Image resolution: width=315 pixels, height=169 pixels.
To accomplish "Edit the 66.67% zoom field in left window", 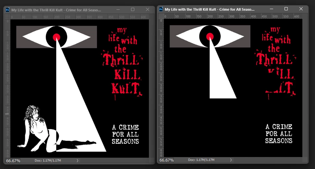I will [13, 161].
